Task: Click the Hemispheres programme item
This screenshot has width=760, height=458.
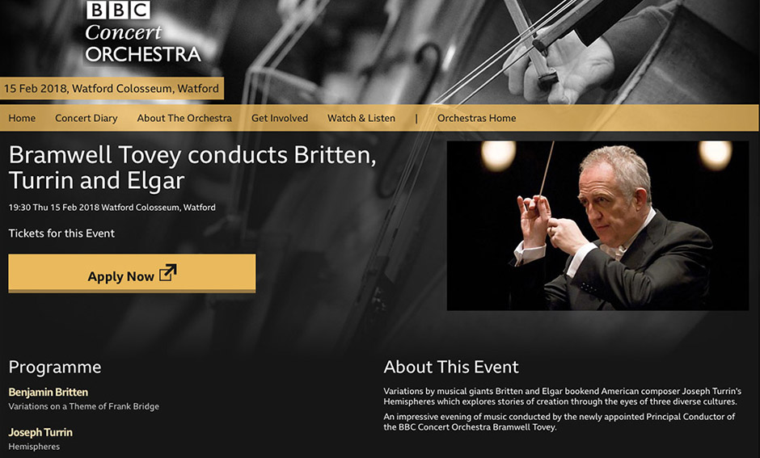Action: click(x=34, y=447)
